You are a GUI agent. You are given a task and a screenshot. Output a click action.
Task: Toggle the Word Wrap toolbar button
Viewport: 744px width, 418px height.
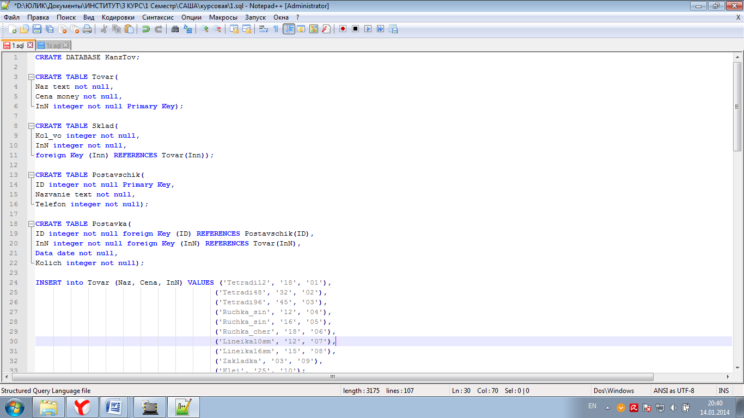pyautogui.click(x=264, y=29)
